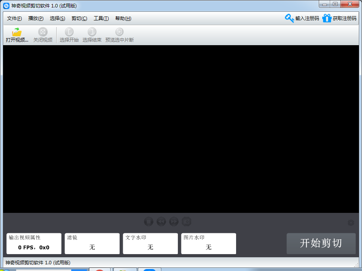
Task: Click the gift icon to get registration code
Action: tap(327, 18)
